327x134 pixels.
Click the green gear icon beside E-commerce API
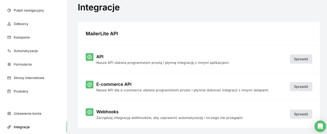[89, 84]
